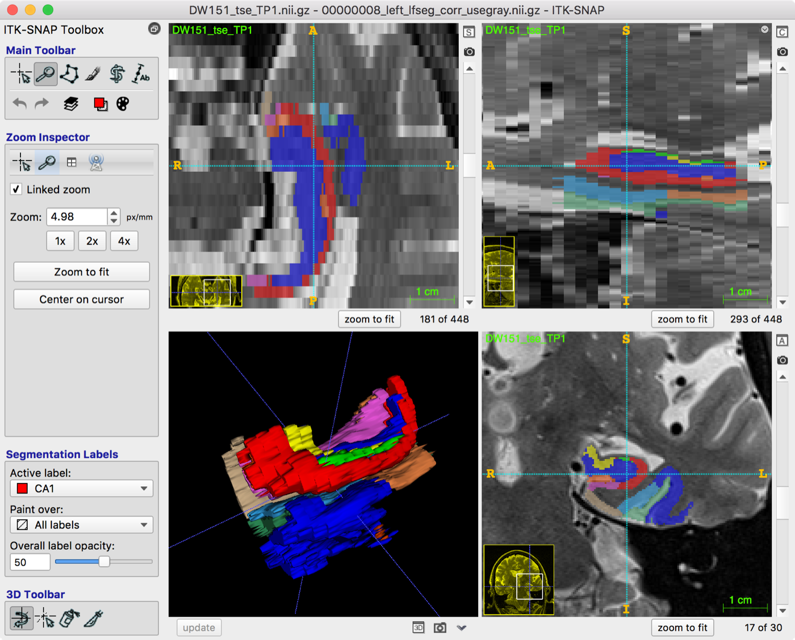Click the update button under 3D view

click(x=199, y=628)
